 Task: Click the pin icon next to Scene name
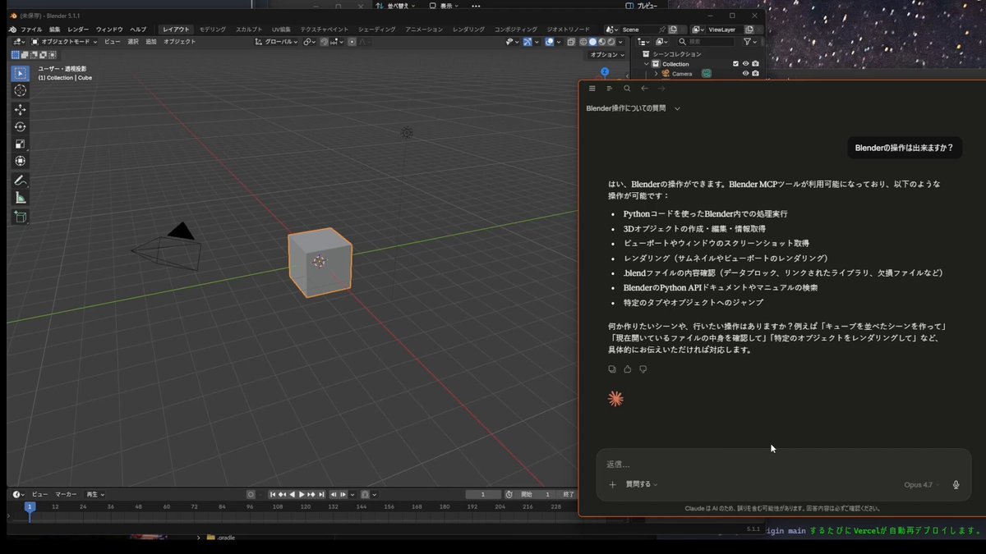(x=662, y=30)
